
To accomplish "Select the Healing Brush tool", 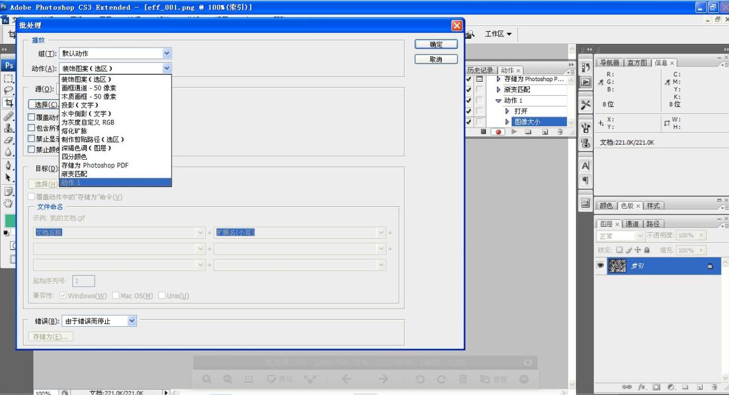I will 8,116.
